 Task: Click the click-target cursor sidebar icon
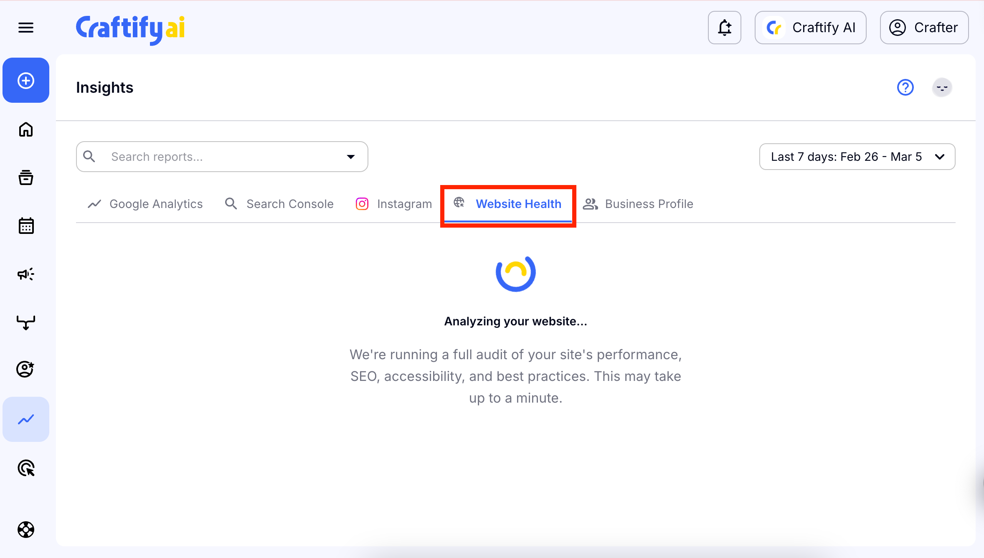pos(26,468)
